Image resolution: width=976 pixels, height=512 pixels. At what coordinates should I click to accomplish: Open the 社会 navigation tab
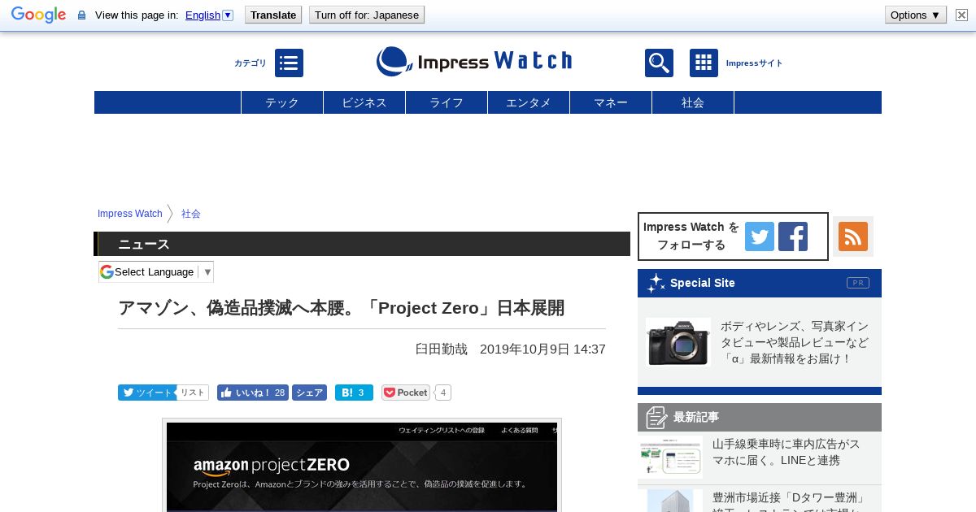[693, 102]
